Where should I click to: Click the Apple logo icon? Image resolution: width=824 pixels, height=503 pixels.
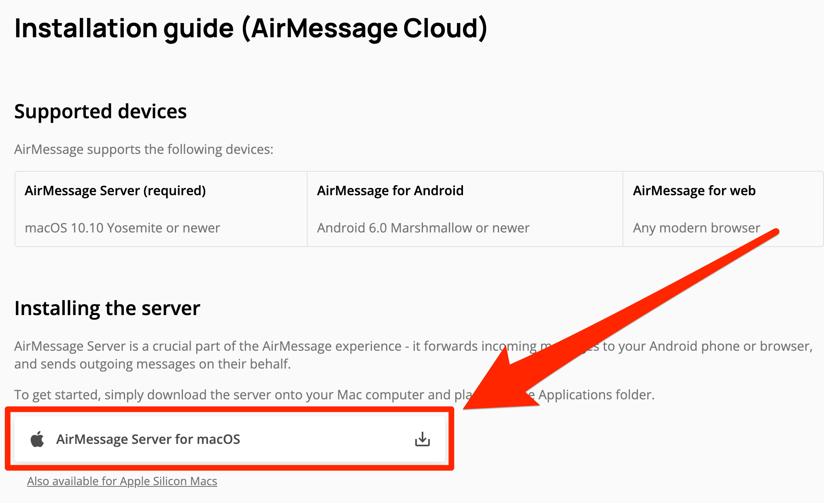pyautogui.click(x=37, y=439)
